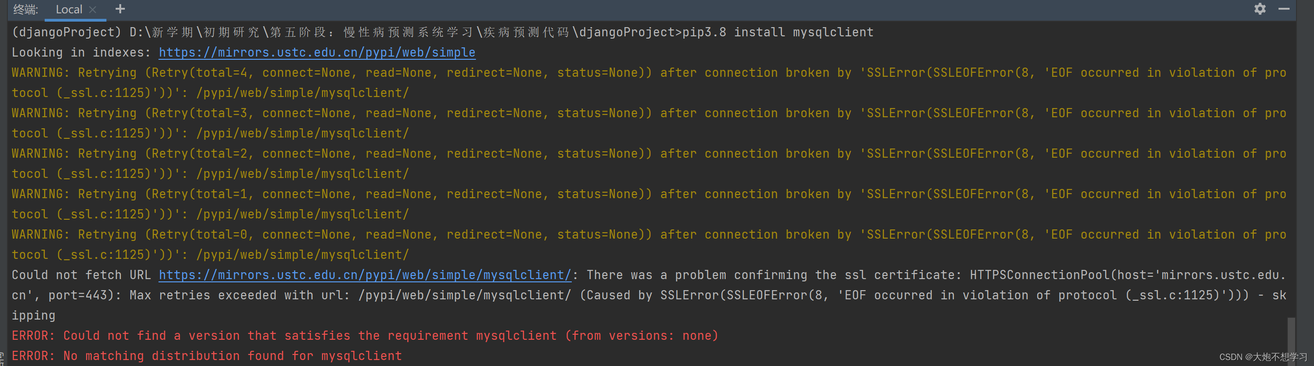The width and height of the screenshot is (1314, 366).
Task: Click the 'Could not find a version' error line
Action: click(365, 336)
